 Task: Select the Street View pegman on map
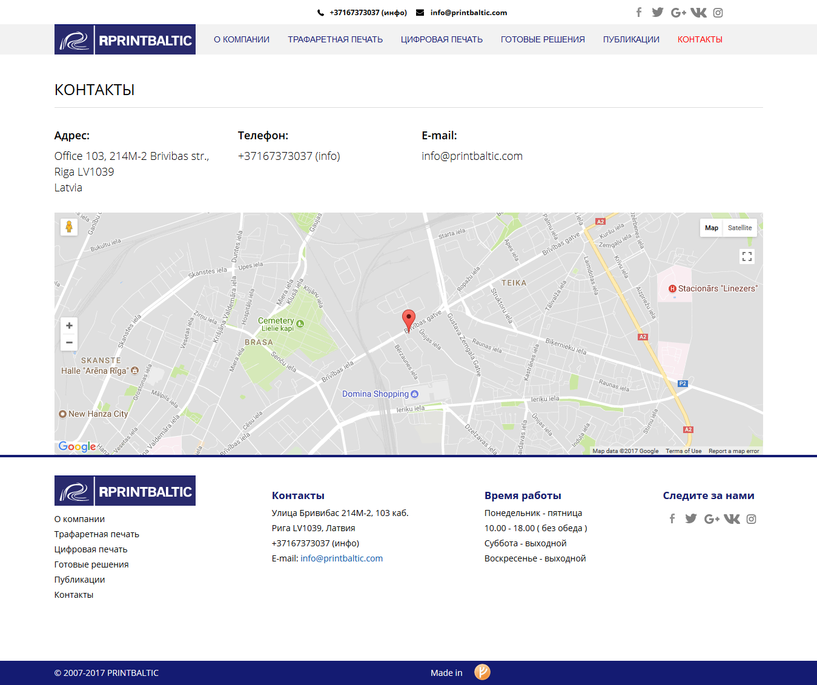click(69, 227)
